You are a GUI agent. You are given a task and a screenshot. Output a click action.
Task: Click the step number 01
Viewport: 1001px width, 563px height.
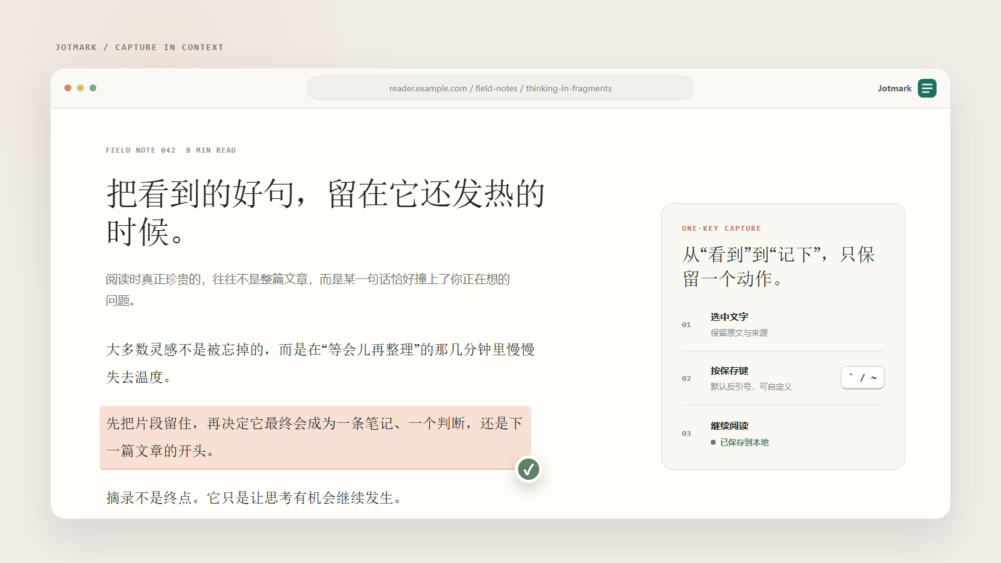[686, 325]
